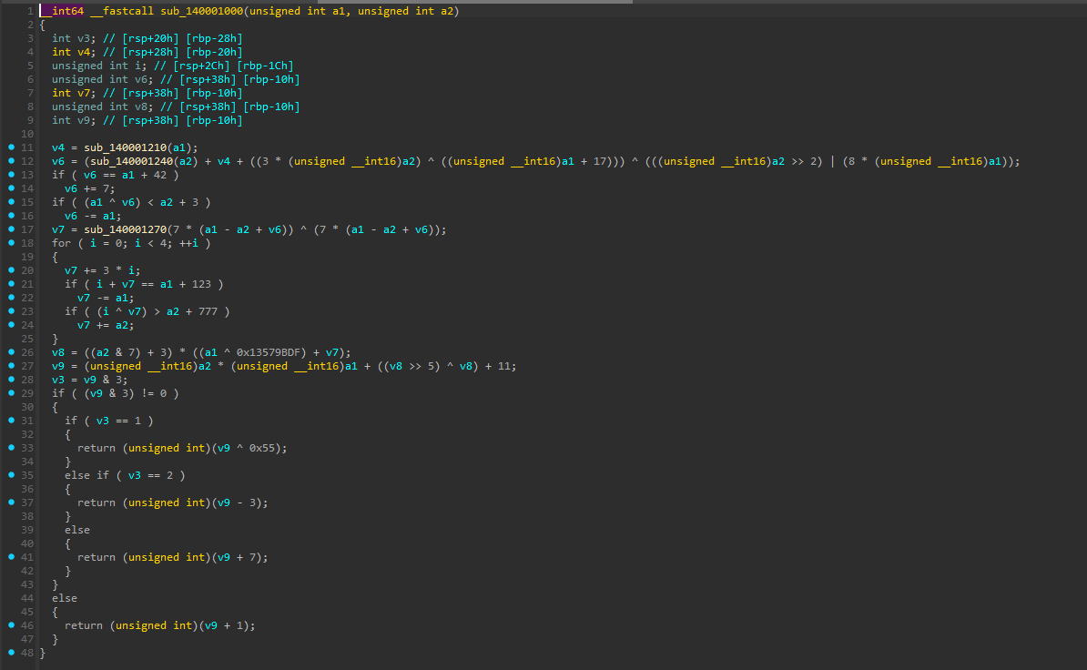Click the blue dot beside line 24

click(x=11, y=325)
